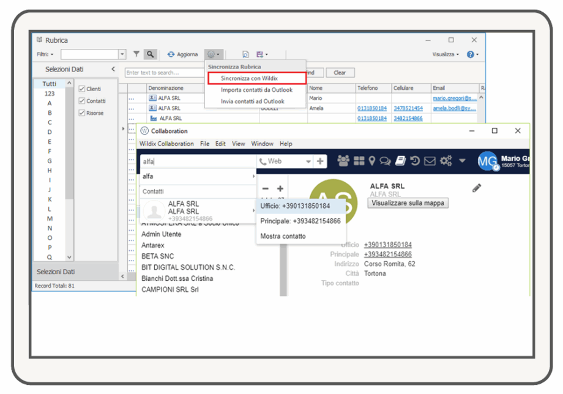Image resolution: width=563 pixels, height=394 pixels.
Task: Click the Filtri combo box text field
Action: tap(90, 54)
